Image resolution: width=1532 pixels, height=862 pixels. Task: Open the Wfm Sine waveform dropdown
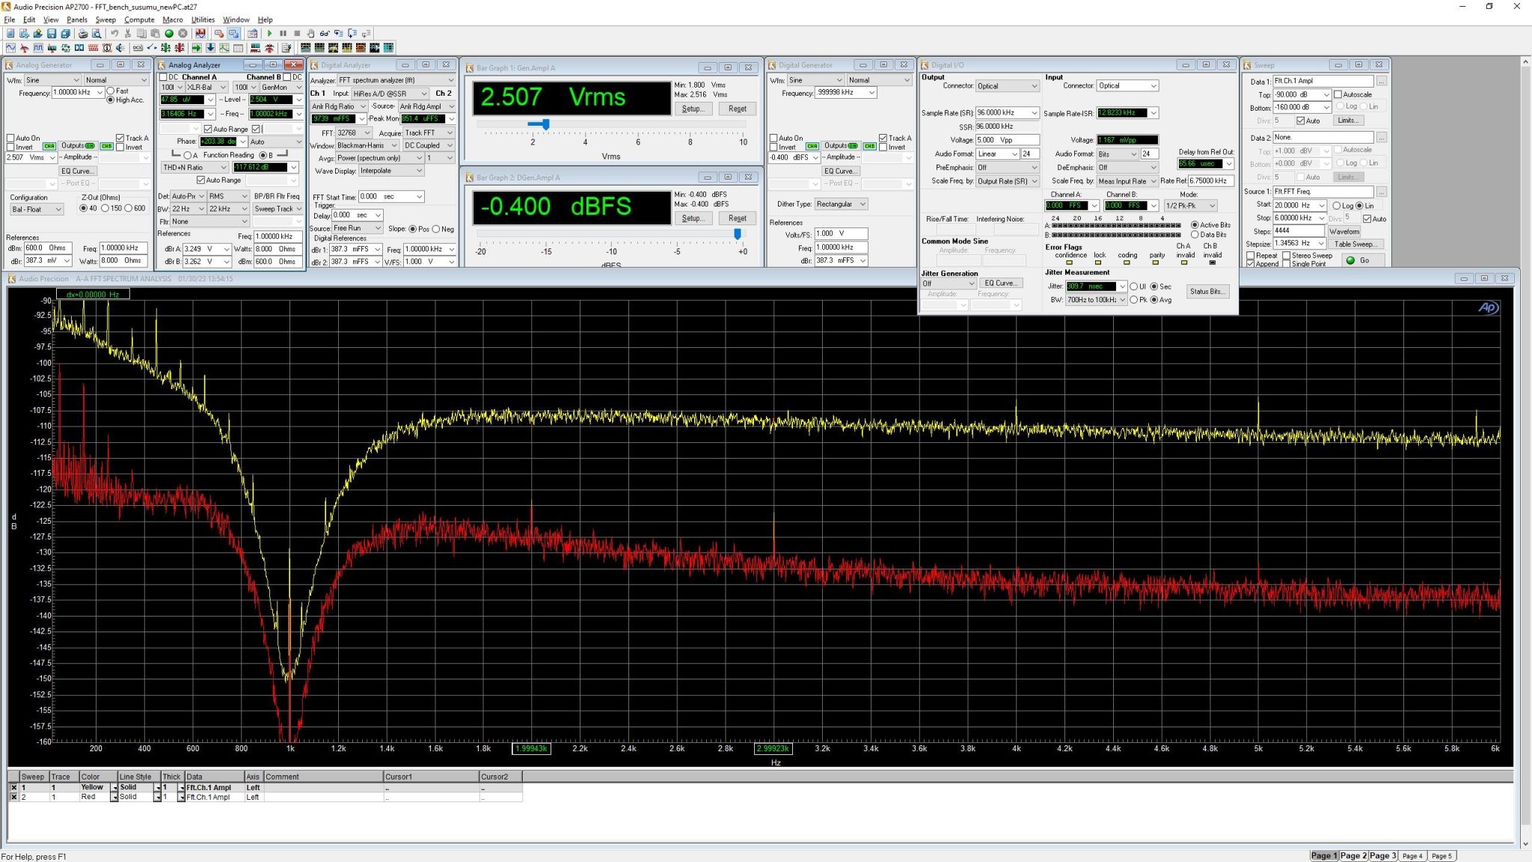point(52,80)
